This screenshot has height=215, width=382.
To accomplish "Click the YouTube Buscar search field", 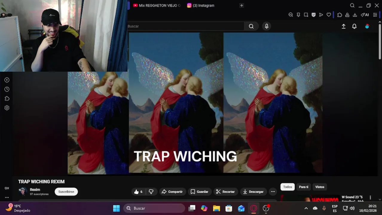I will coord(186,26).
